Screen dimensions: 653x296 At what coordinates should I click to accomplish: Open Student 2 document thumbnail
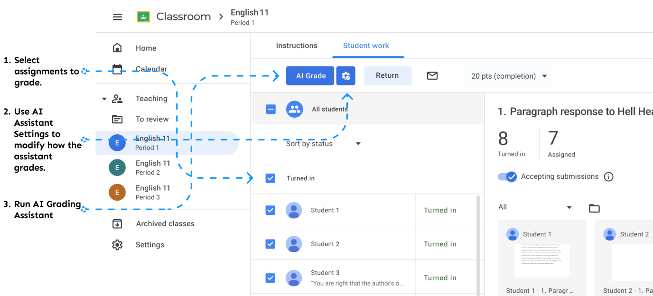pos(633,262)
